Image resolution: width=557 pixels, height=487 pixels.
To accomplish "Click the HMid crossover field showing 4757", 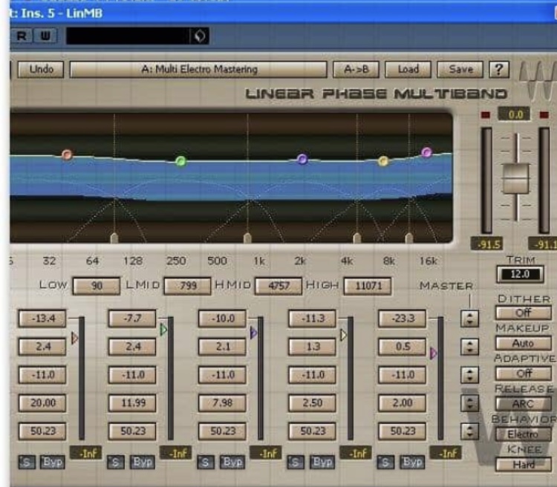I will pyautogui.click(x=278, y=286).
